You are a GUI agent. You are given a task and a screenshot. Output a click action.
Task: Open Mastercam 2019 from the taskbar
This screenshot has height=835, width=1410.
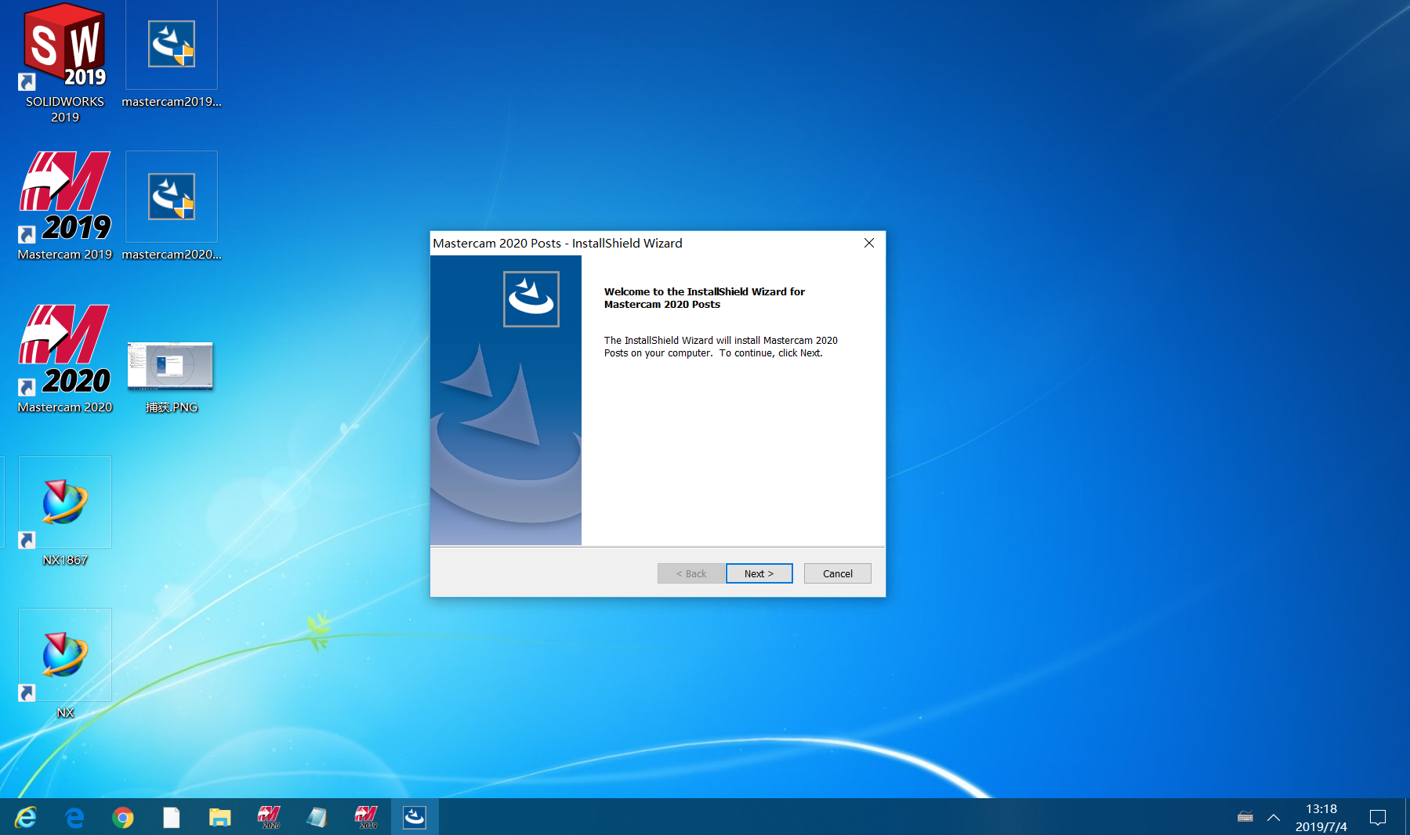[366, 818]
